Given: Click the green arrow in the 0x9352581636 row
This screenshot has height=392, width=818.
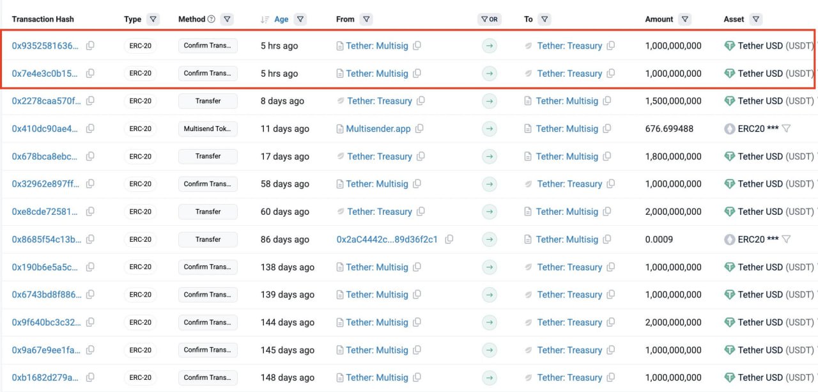Looking at the screenshot, I should [490, 45].
